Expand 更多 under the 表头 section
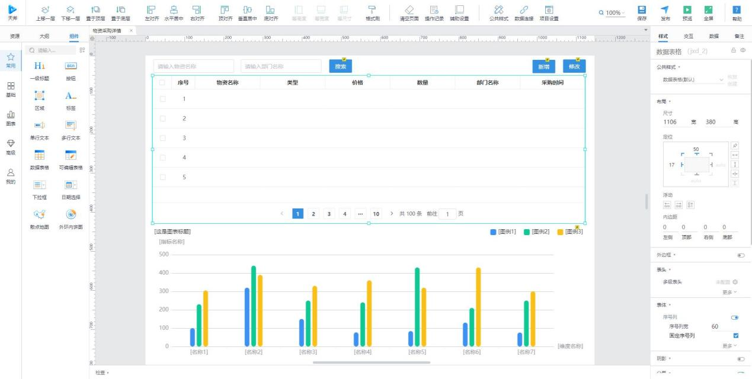This screenshot has width=752, height=379. (x=729, y=292)
